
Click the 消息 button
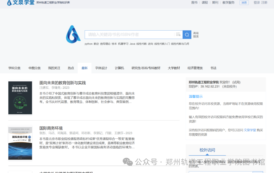point(244,3)
